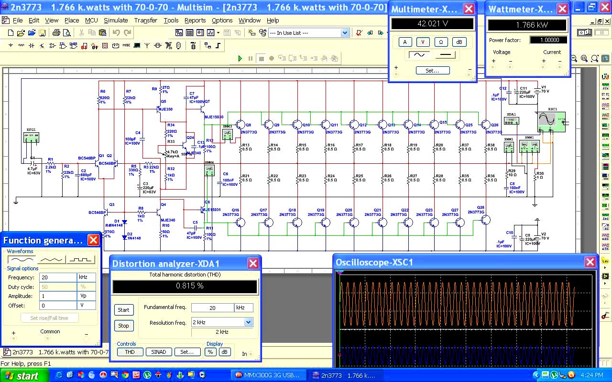Screen dimensions: 612x382
Task: Set Distortion analyzer display to %
Action: [210, 352]
